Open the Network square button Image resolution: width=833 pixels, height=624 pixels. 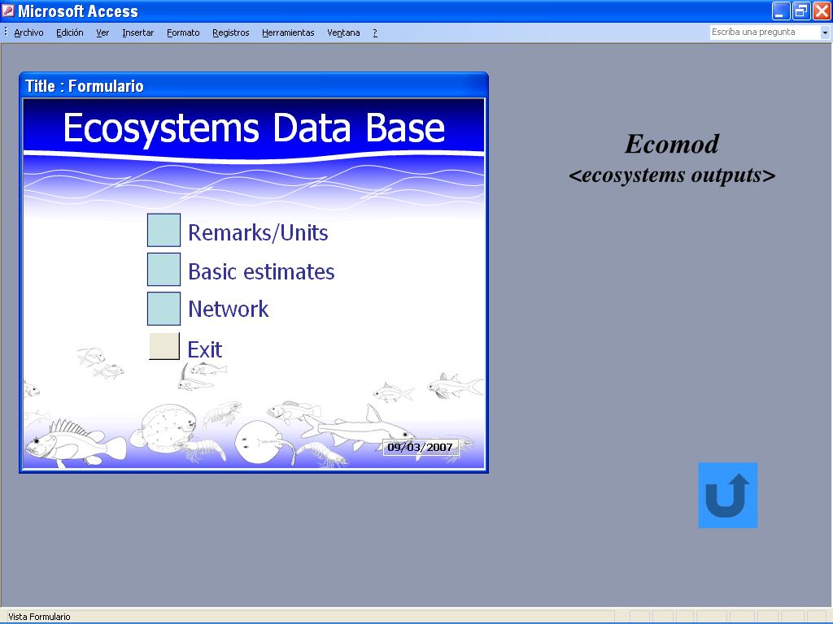coord(164,308)
